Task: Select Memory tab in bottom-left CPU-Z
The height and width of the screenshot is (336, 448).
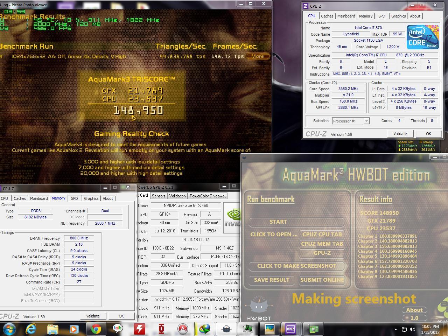Action: pyautogui.click(x=58, y=198)
